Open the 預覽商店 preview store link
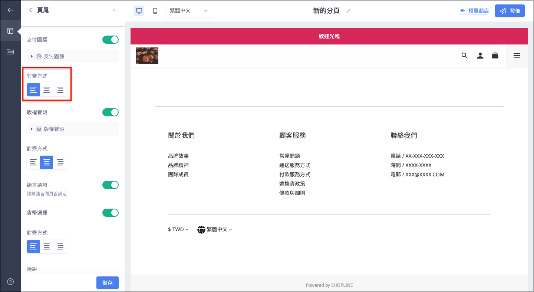Image resolution: width=534 pixels, height=292 pixels. (x=474, y=11)
